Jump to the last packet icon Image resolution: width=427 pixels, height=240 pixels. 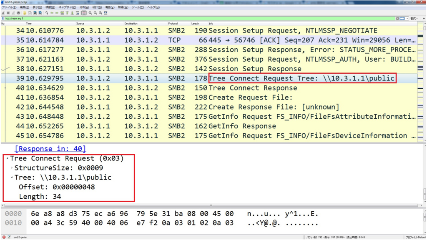pyautogui.click(x=73, y=13)
